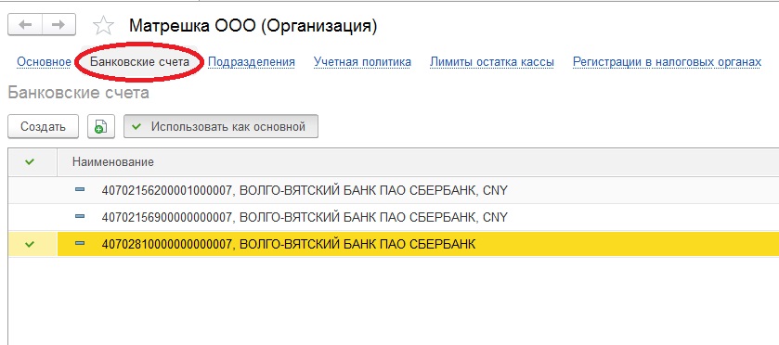The width and height of the screenshot is (779, 345).
Task: Switch to the Банковские счета tab
Action: click(x=139, y=62)
